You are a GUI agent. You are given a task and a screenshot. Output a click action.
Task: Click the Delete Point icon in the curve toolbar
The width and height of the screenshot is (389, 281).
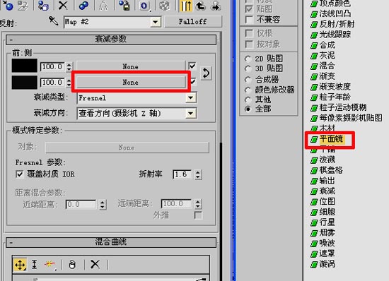pyautogui.click(x=72, y=265)
